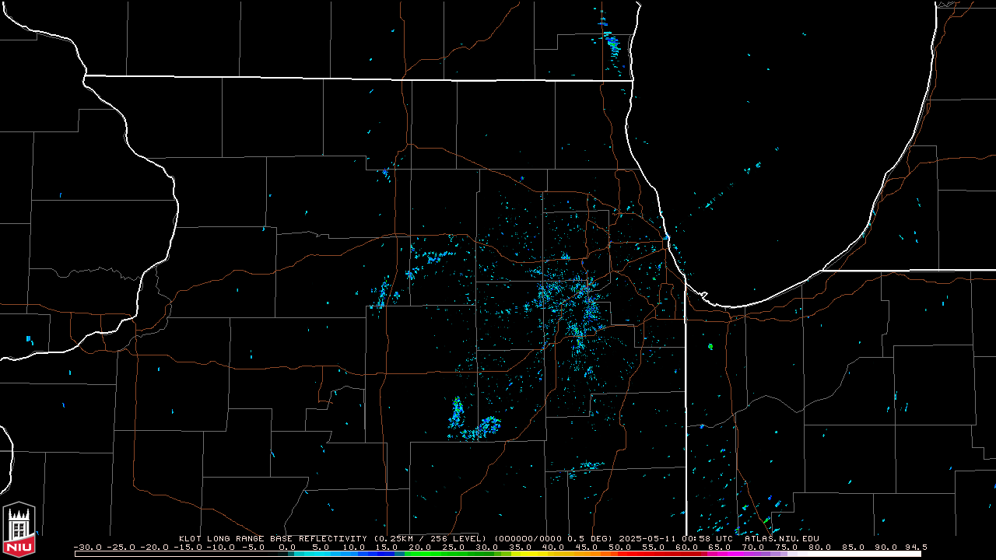Click the 50.0 scale value label
Viewport: 996px width, 560px height.
[x=619, y=548]
